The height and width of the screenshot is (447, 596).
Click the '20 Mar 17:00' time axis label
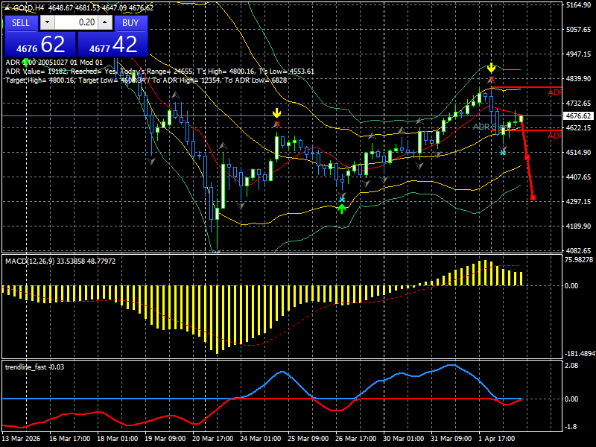click(213, 438)
